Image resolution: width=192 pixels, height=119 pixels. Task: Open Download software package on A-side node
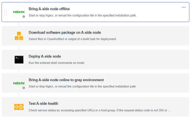click(65, 33)
